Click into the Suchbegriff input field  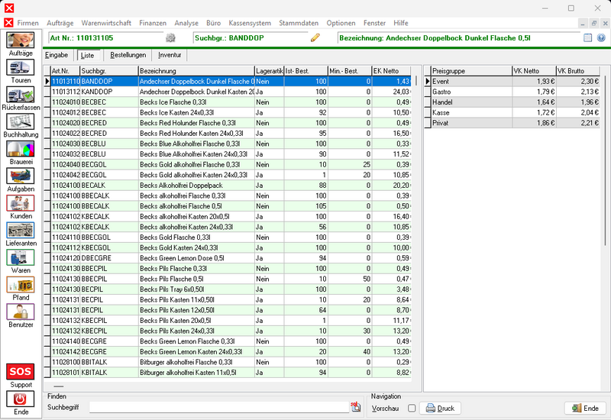pos(219,407)
